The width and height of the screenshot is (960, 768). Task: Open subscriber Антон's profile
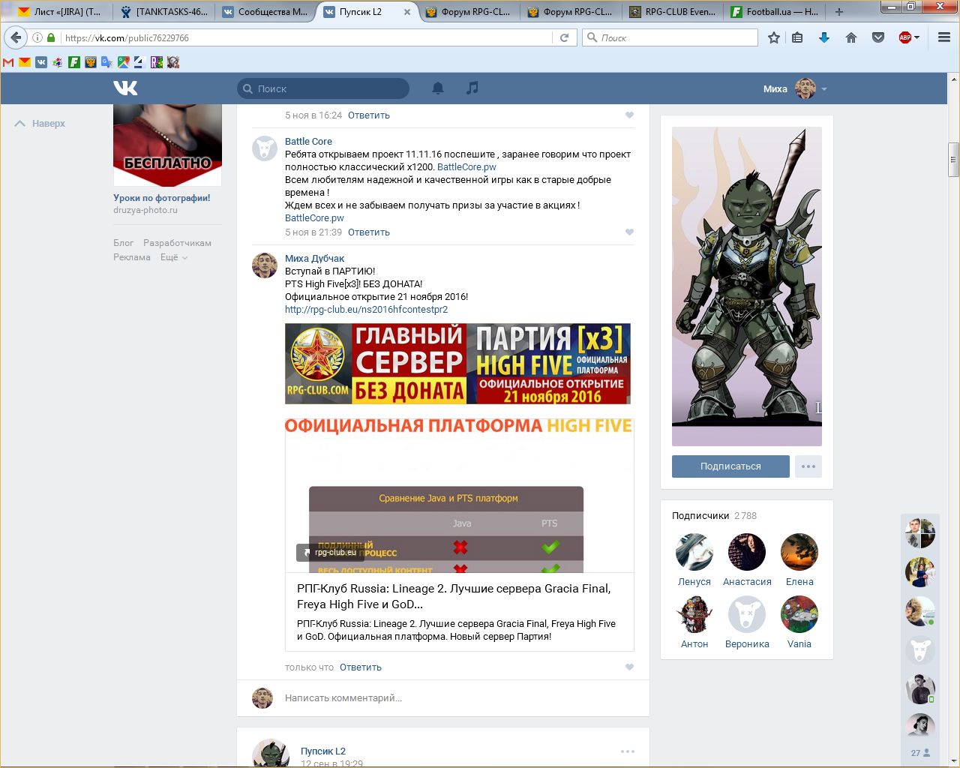pos(694,644)
